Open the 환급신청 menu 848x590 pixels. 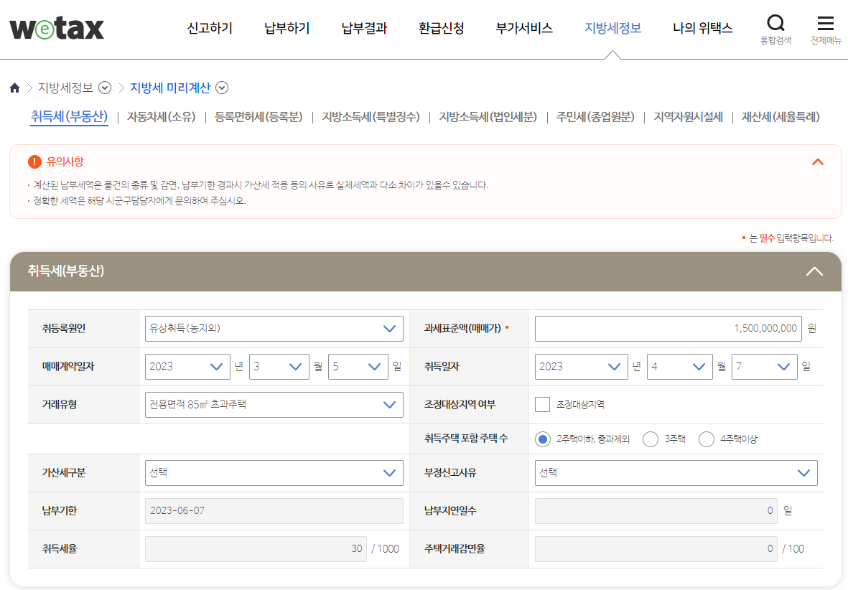coord(442,28)
